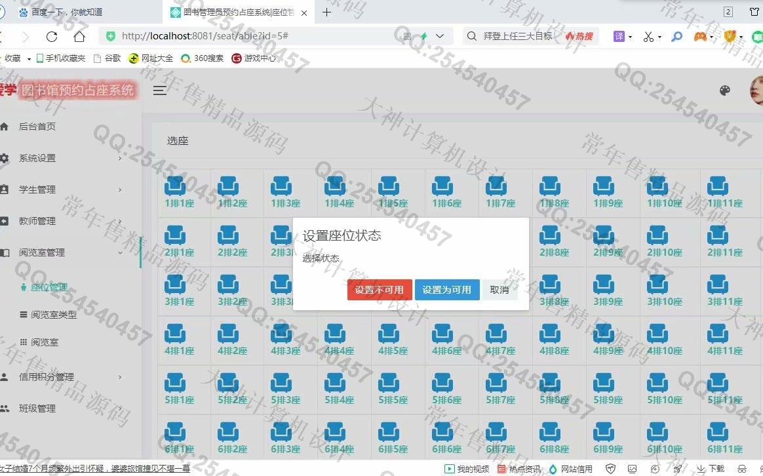Select 阅览室类型 submenu item

[x=54, y=315]
